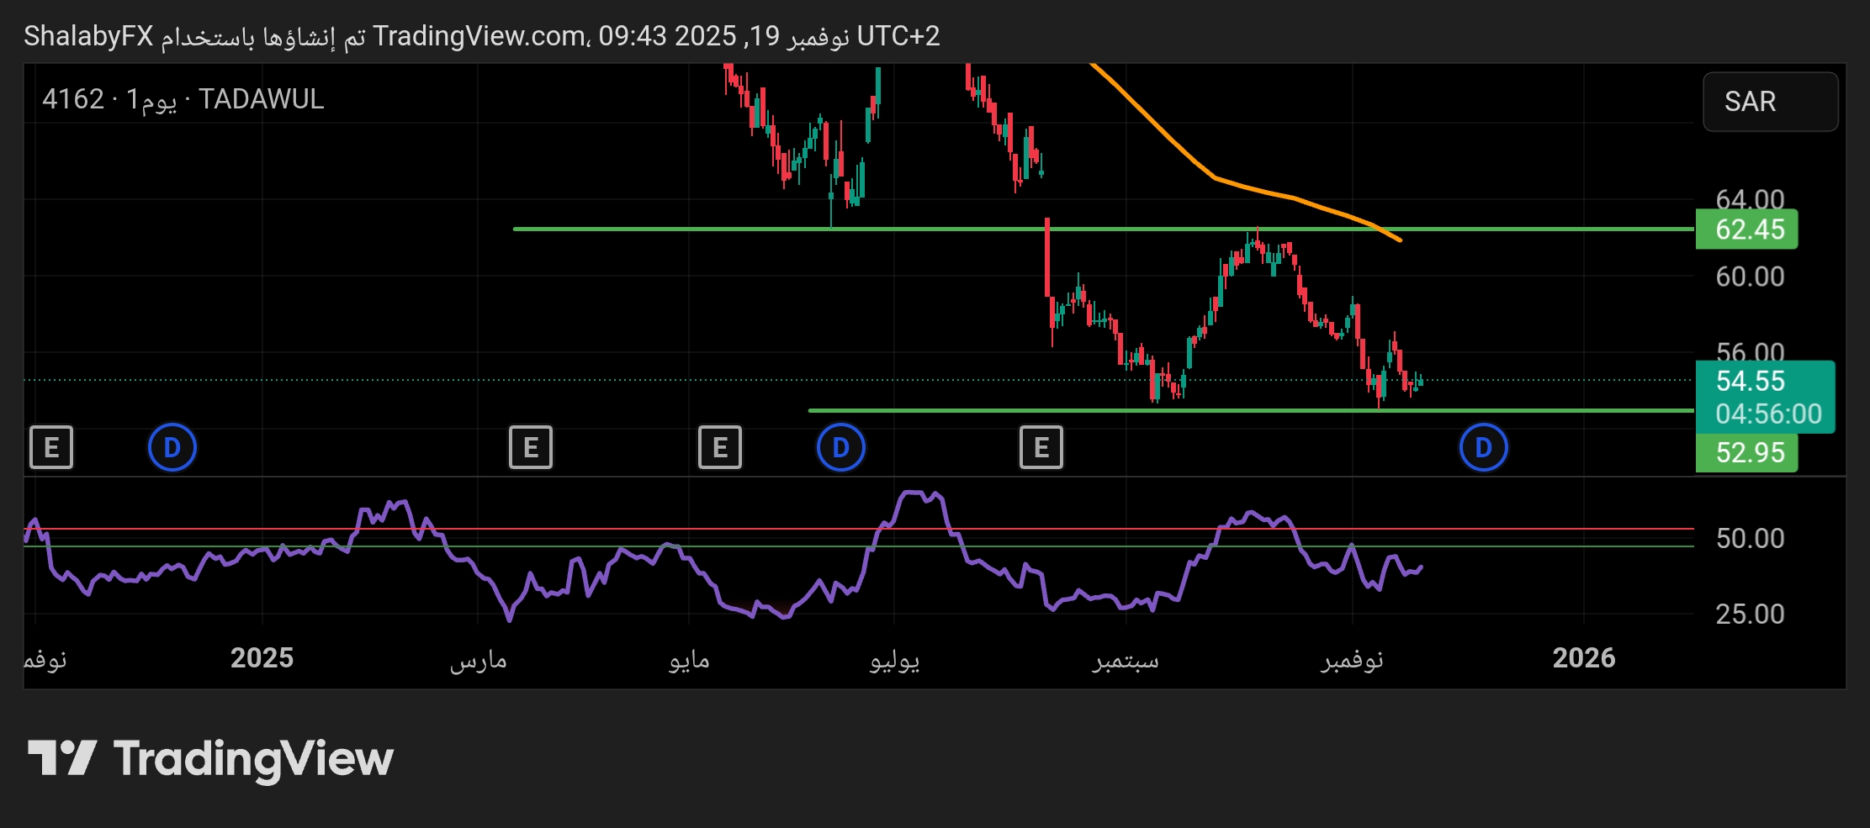The height and width of the screenshot is (828, 1870).
Task: Click the ShalabyFX attribution text
Action: (87, 36)
